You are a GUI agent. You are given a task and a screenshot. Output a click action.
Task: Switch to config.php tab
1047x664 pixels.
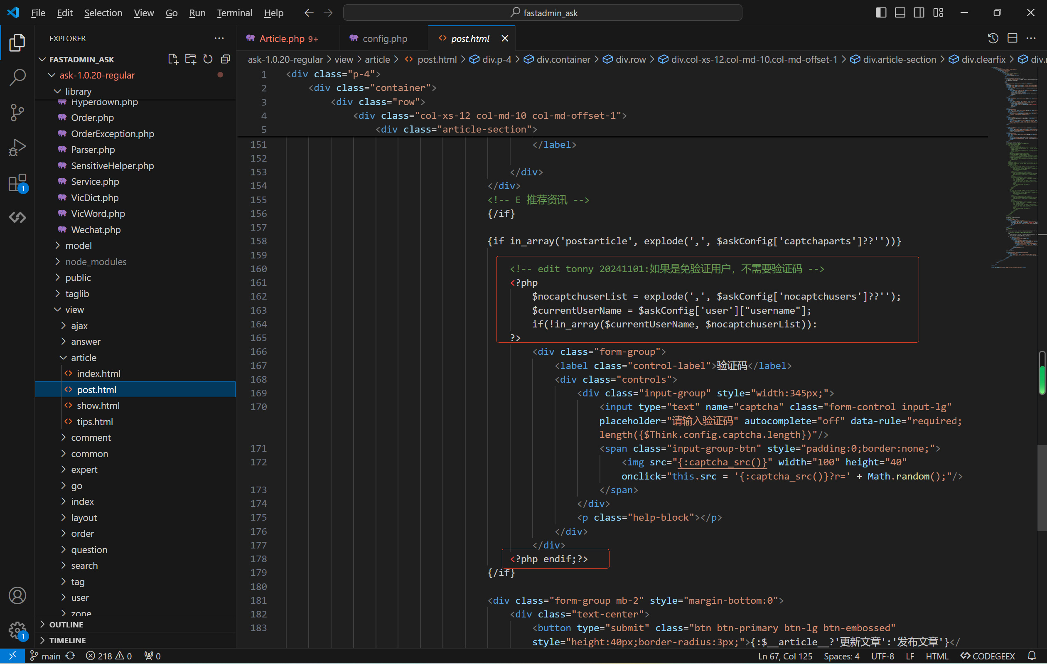[384, 38]
